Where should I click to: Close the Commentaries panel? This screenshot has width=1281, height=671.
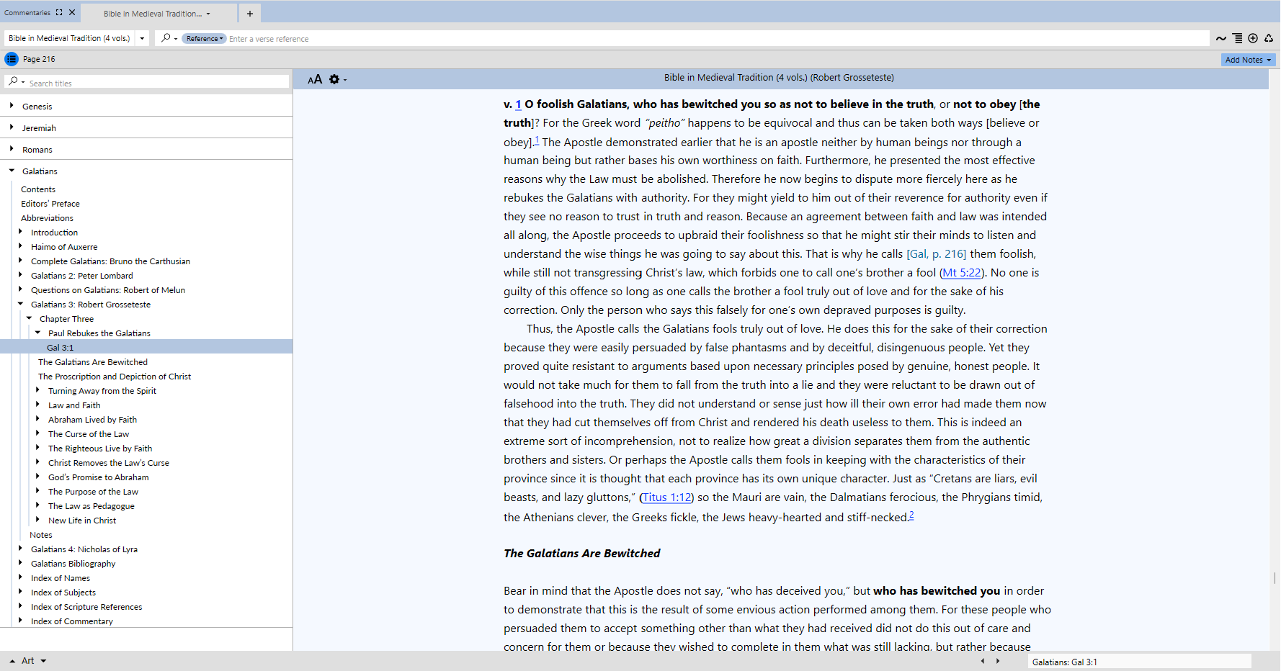click(x=72, y=12)
